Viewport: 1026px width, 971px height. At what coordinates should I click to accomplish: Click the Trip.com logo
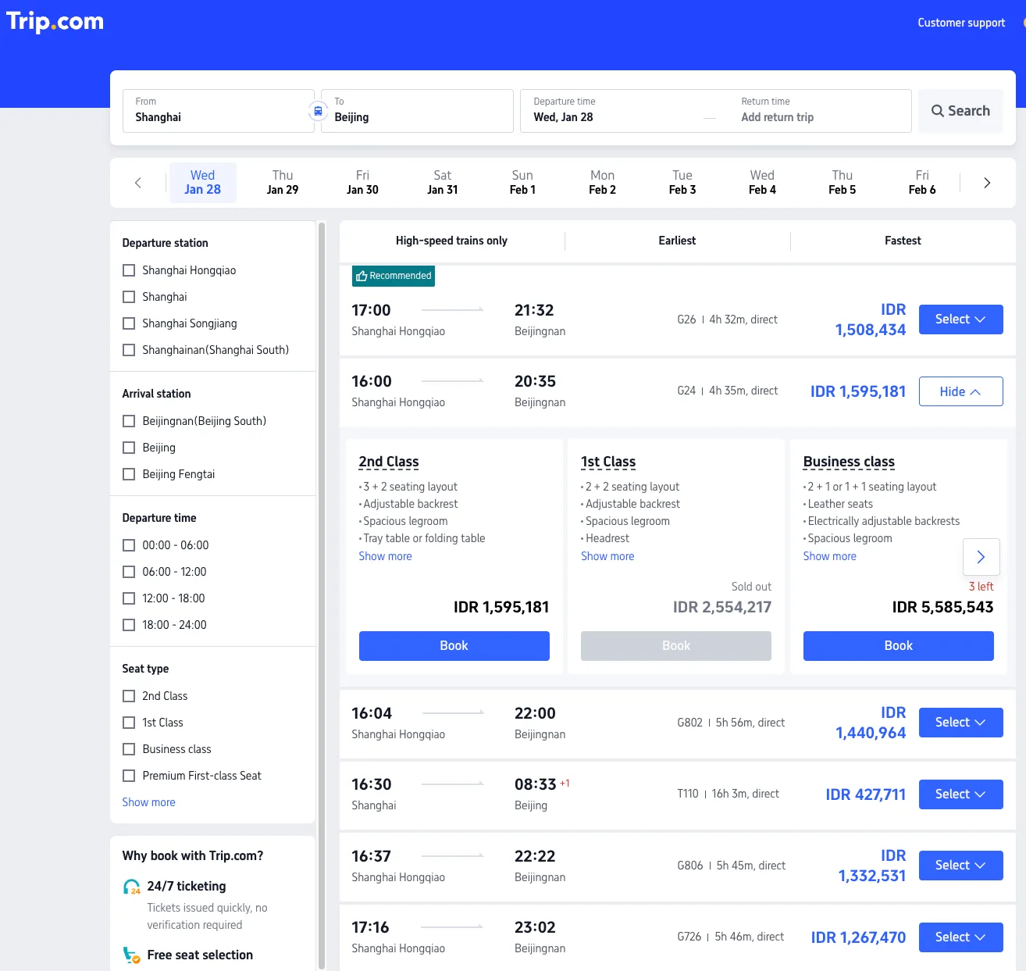tap(55, 22)
